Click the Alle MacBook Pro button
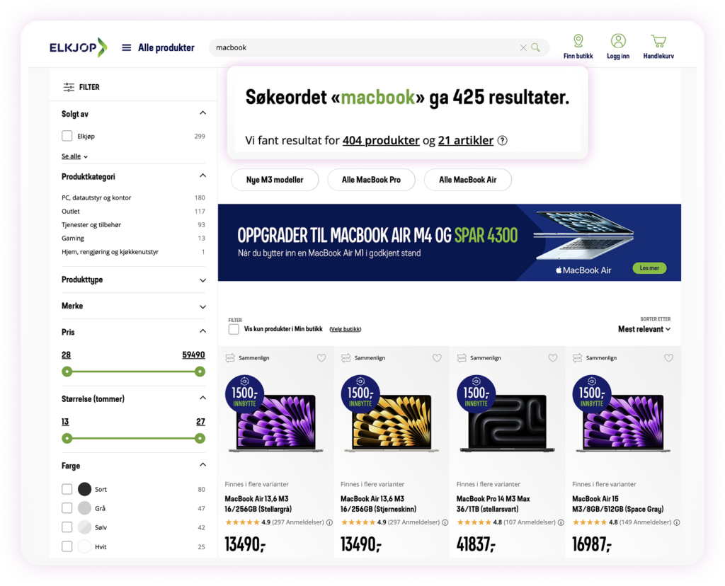 pyautogui.click(x=371, y=180)
